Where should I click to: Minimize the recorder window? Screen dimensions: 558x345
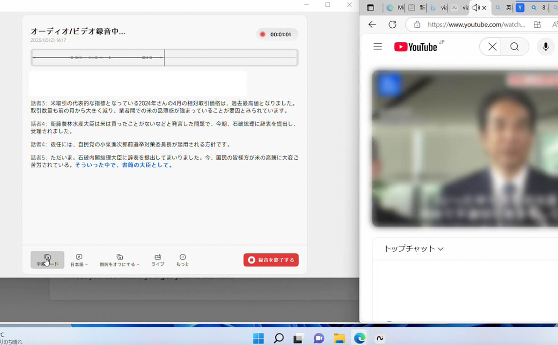pyautogui.click(x=306, y=5)
